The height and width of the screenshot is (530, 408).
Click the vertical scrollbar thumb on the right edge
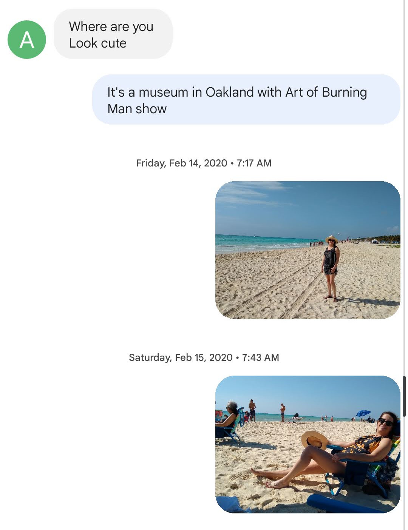(404, 396)
